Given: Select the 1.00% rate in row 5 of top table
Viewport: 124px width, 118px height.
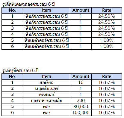Looking at the screenshot, I should point(107,40).
